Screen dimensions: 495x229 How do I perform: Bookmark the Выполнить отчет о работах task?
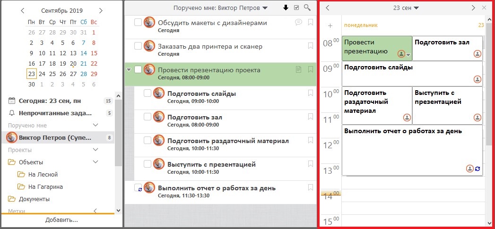coord(310,187)
